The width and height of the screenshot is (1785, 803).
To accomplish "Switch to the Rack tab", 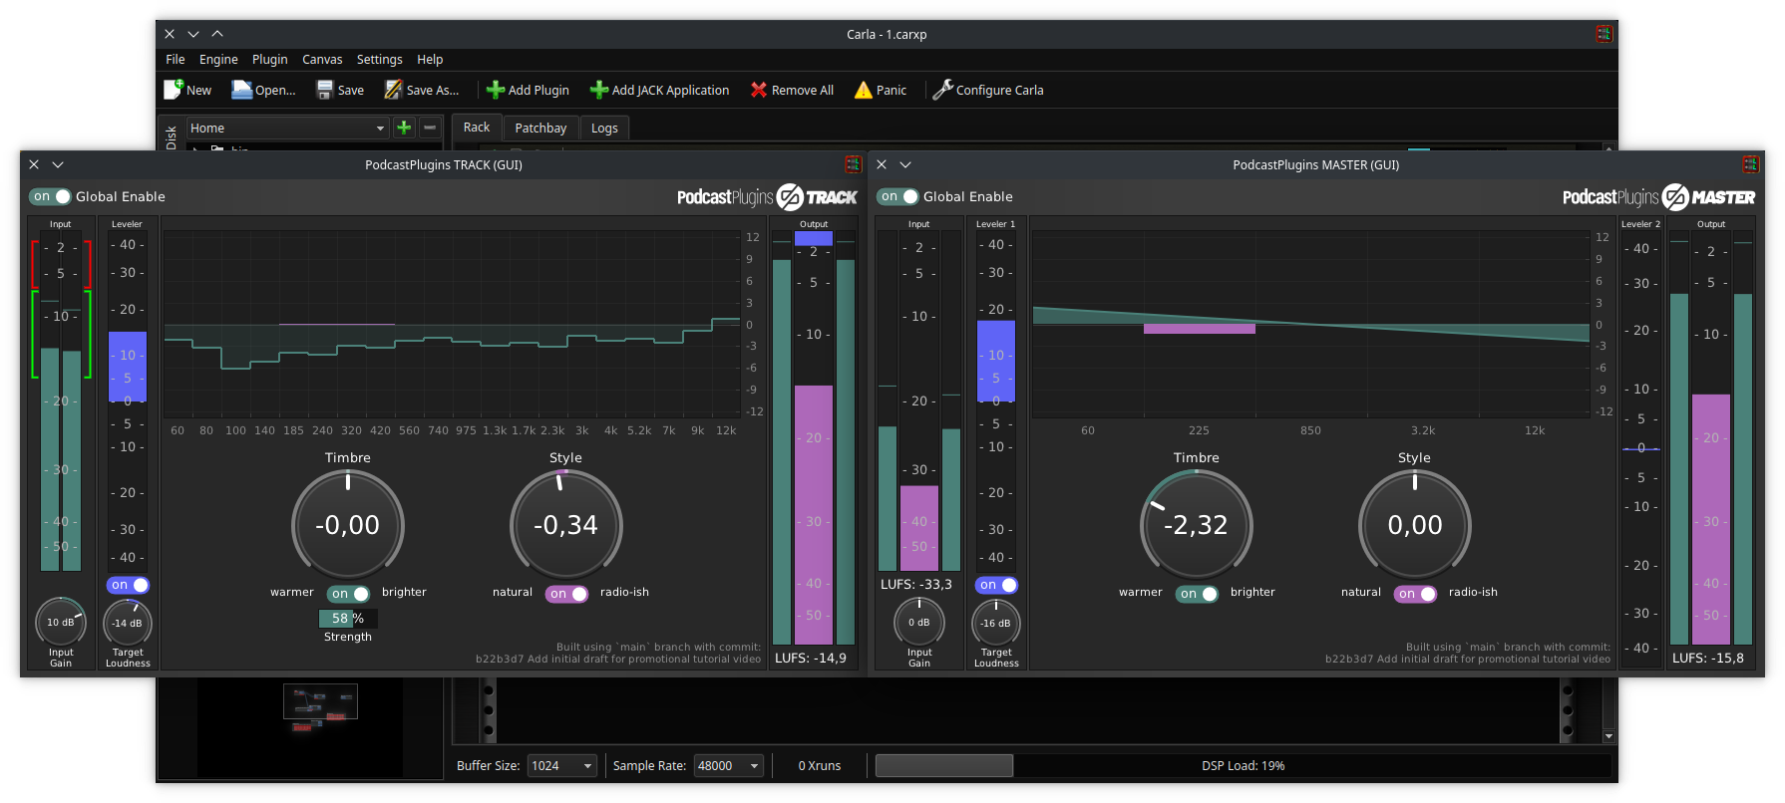I will 477,128.
